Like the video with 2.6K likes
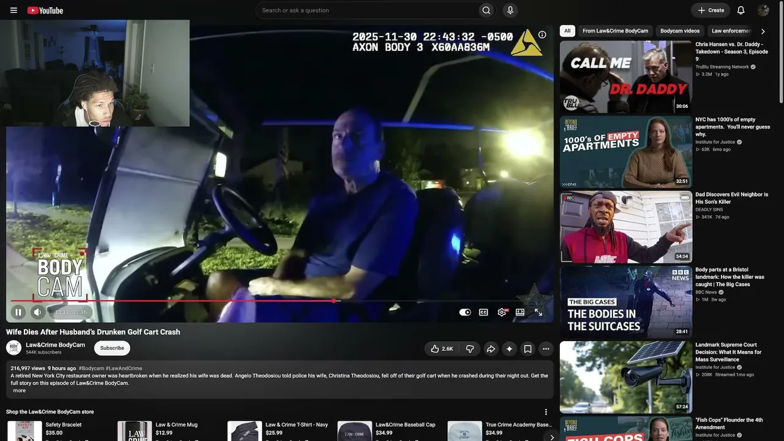The height and width of the screenshot is (441, 784). pos(442,349)
